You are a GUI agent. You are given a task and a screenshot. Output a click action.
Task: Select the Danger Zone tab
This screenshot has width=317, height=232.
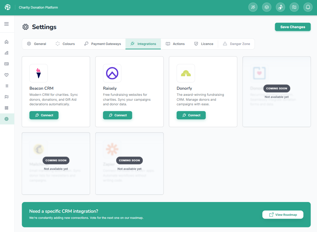click(x=236, y=44)
